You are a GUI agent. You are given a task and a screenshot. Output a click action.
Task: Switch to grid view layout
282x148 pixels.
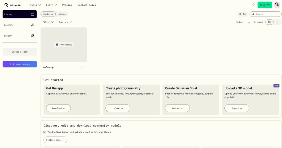pyautogui.click(x=269, y=22)
